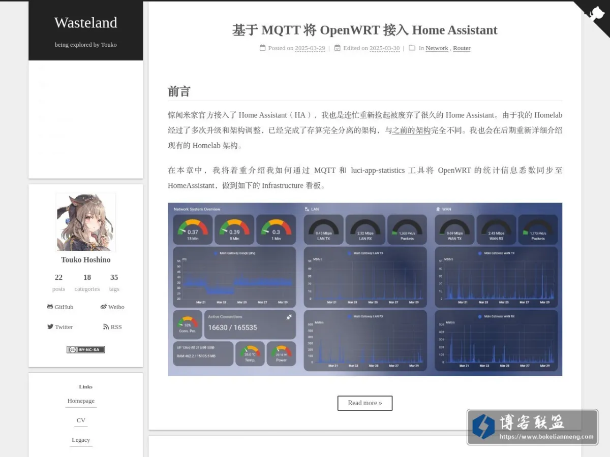Open the MQTT OpenWRT post title
Viewport: 610px width, 457px height.
[x=365, y=30]
